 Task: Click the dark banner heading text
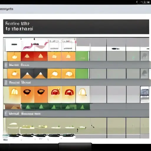pos(19,26)
